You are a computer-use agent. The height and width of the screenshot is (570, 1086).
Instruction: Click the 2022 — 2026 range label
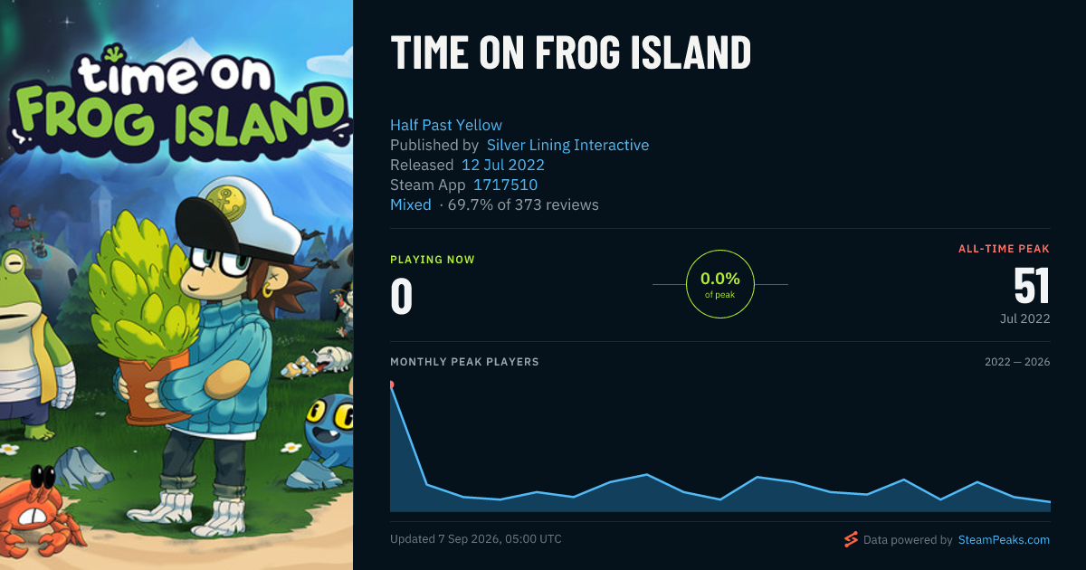(1017, 362)
